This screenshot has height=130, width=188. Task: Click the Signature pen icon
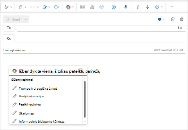[x=44, y=7]
